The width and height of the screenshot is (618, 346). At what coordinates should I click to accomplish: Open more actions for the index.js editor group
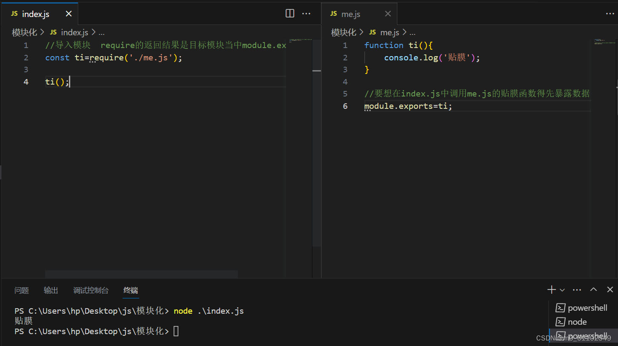(x=306, y=13)
